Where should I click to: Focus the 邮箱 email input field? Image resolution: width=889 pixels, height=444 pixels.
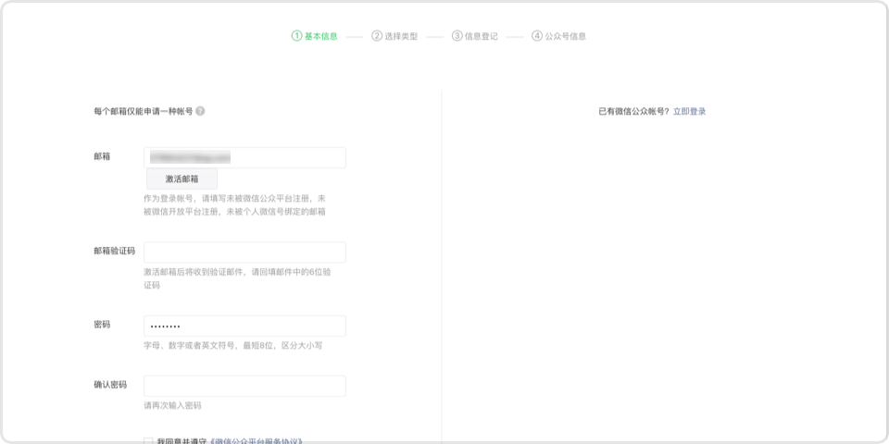tap(244, 157)
